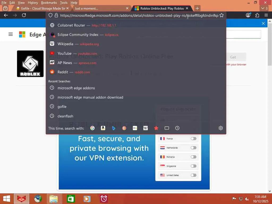272x204 pixels.
Task: Choose recent search microsoft edge addons
Action: (x=136, y=88)
